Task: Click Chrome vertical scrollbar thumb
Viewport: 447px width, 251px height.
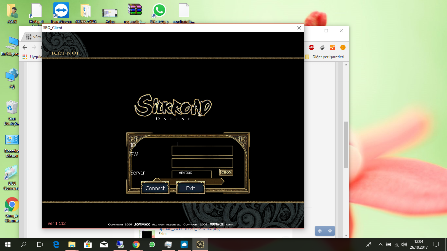Action: tap(346, 145)
